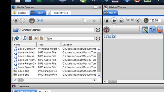Stop the Media Browser preview playback
The width and height of the screenshot is (164, 92).
pyautogui.click(x=16, y=20)
